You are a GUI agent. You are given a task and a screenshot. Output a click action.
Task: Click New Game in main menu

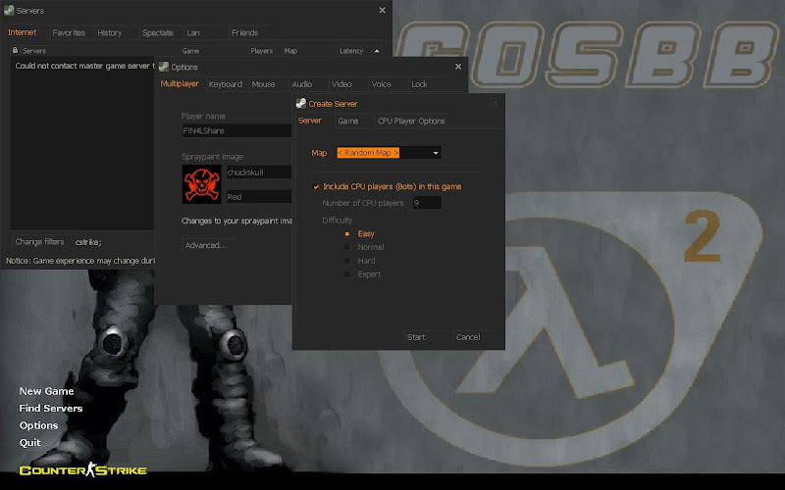tap(46, 391)
